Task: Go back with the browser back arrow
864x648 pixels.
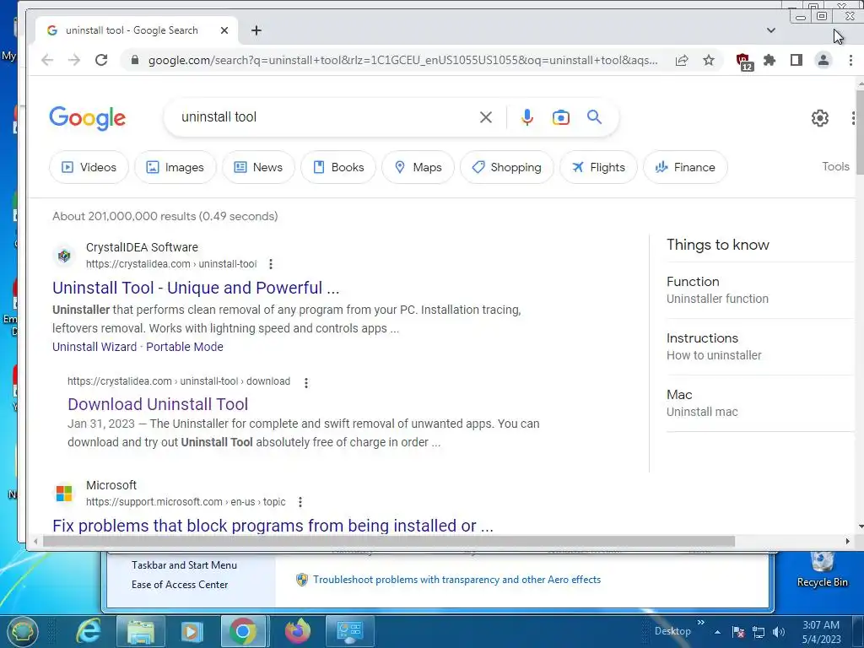Action: pos(47,60)
